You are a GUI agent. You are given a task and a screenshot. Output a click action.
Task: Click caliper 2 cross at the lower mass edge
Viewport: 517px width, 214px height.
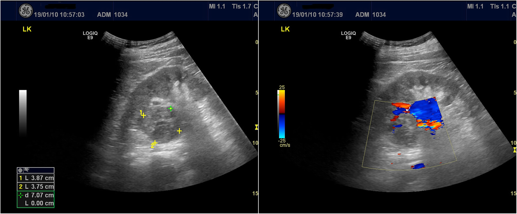155,143
